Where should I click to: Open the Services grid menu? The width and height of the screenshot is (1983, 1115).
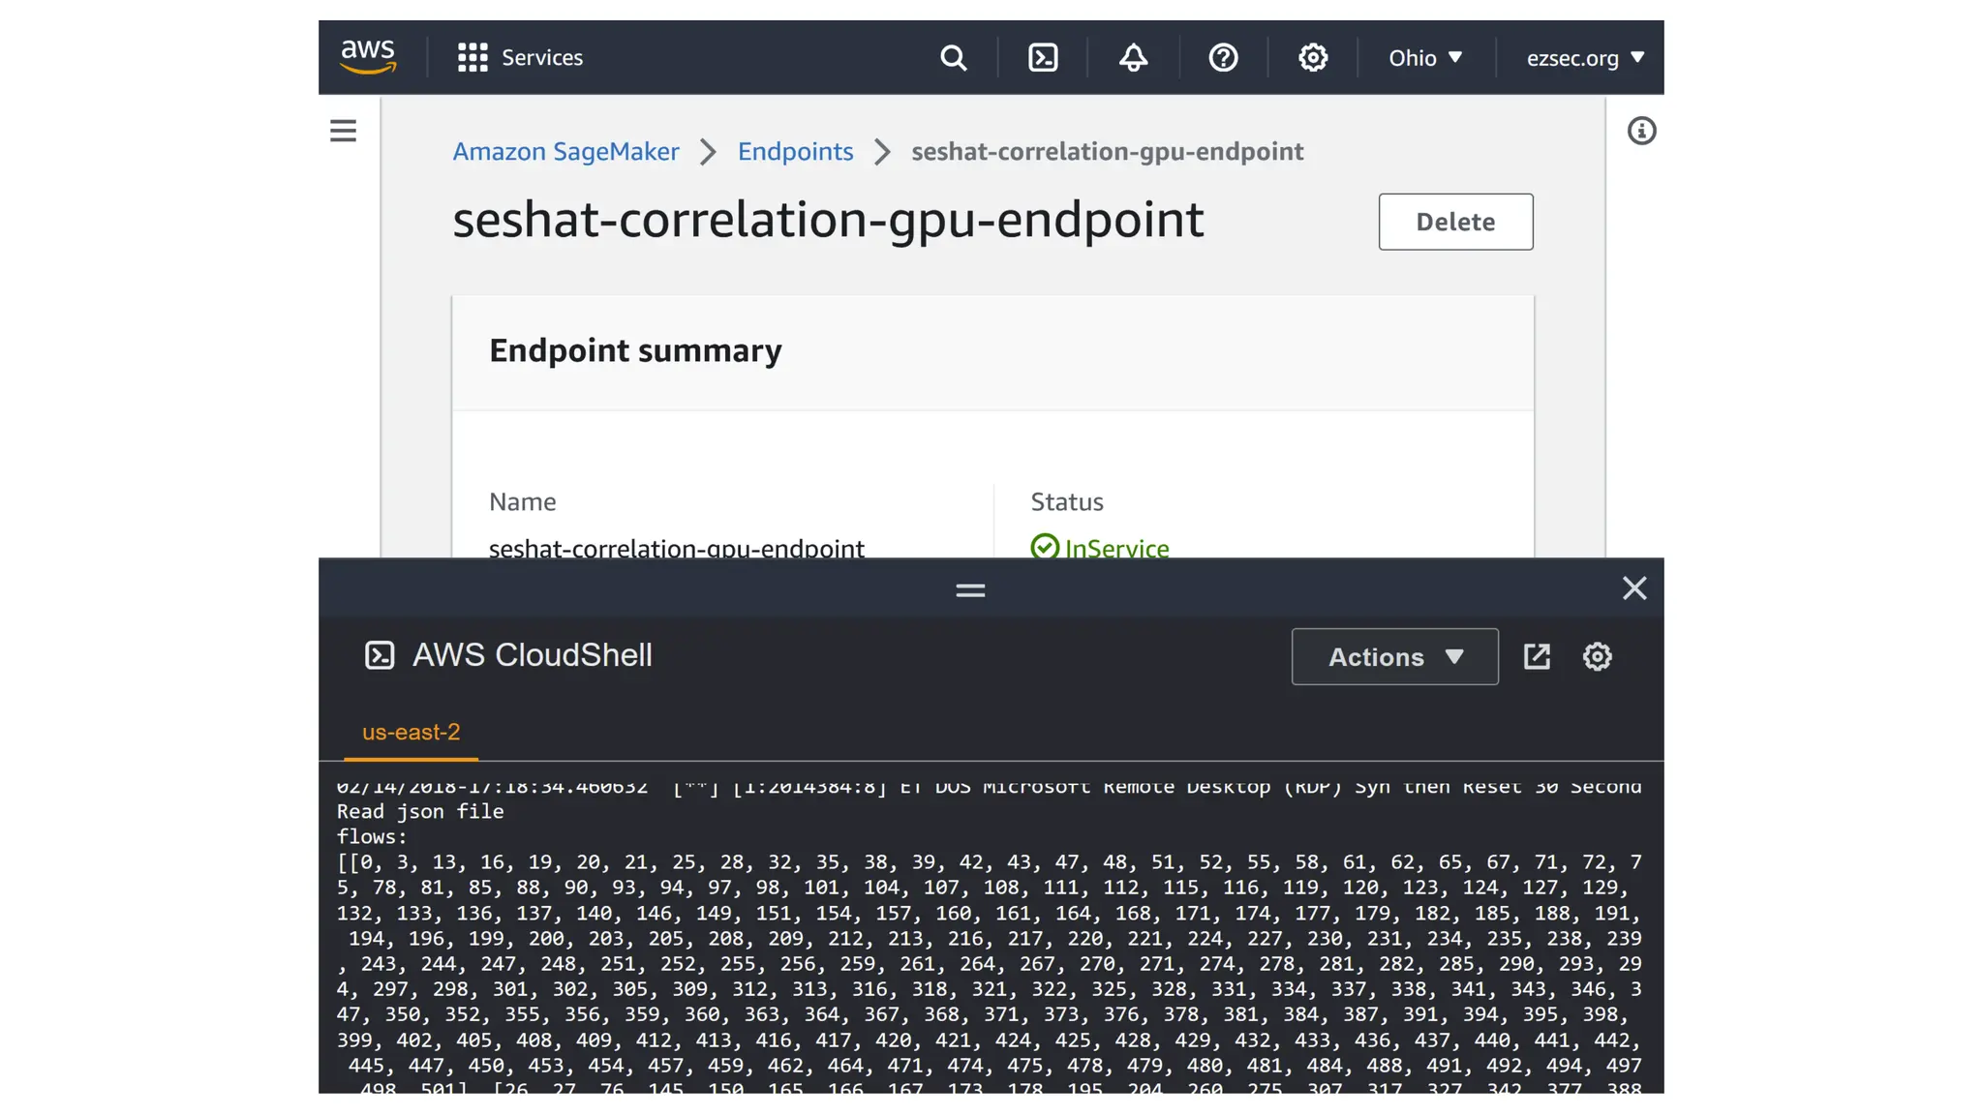pos(473,57)
